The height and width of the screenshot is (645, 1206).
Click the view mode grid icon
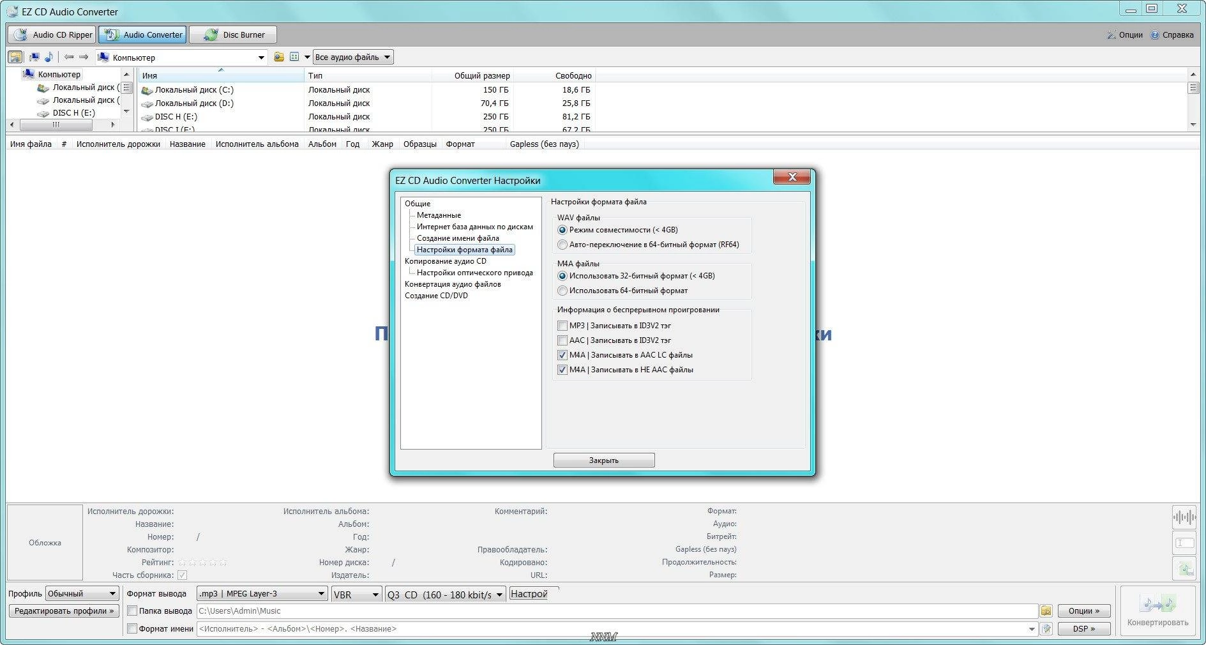click(x=294, y=57)
